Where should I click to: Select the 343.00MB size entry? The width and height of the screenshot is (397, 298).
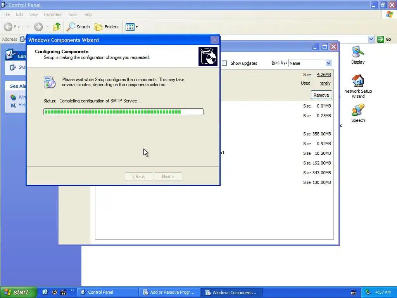coord(317,173)
